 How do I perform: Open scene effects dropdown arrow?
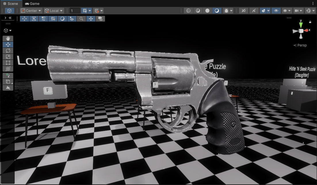[268, 11]
